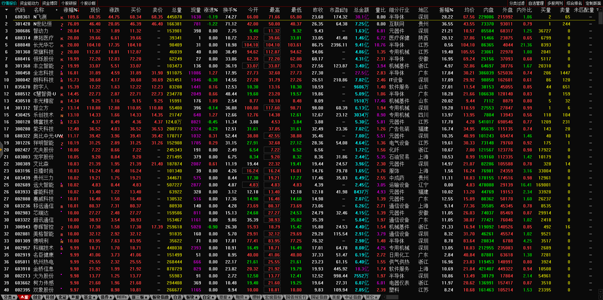The height and width of the screenshot is (300, 603).
Task: Click the R marker beside 全志科技
Action: (x=62, y=73)
